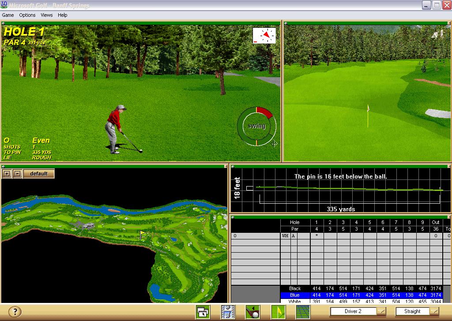Image resolution: width=452 pixels, height=321 pixels.
Task: Select the Blue tee row label
Action: [294, 295]
